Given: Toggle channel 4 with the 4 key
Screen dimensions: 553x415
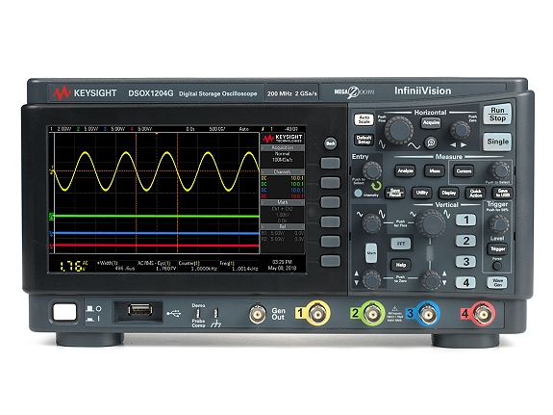Looking at the screenshot, I should [x=465, y=282].
